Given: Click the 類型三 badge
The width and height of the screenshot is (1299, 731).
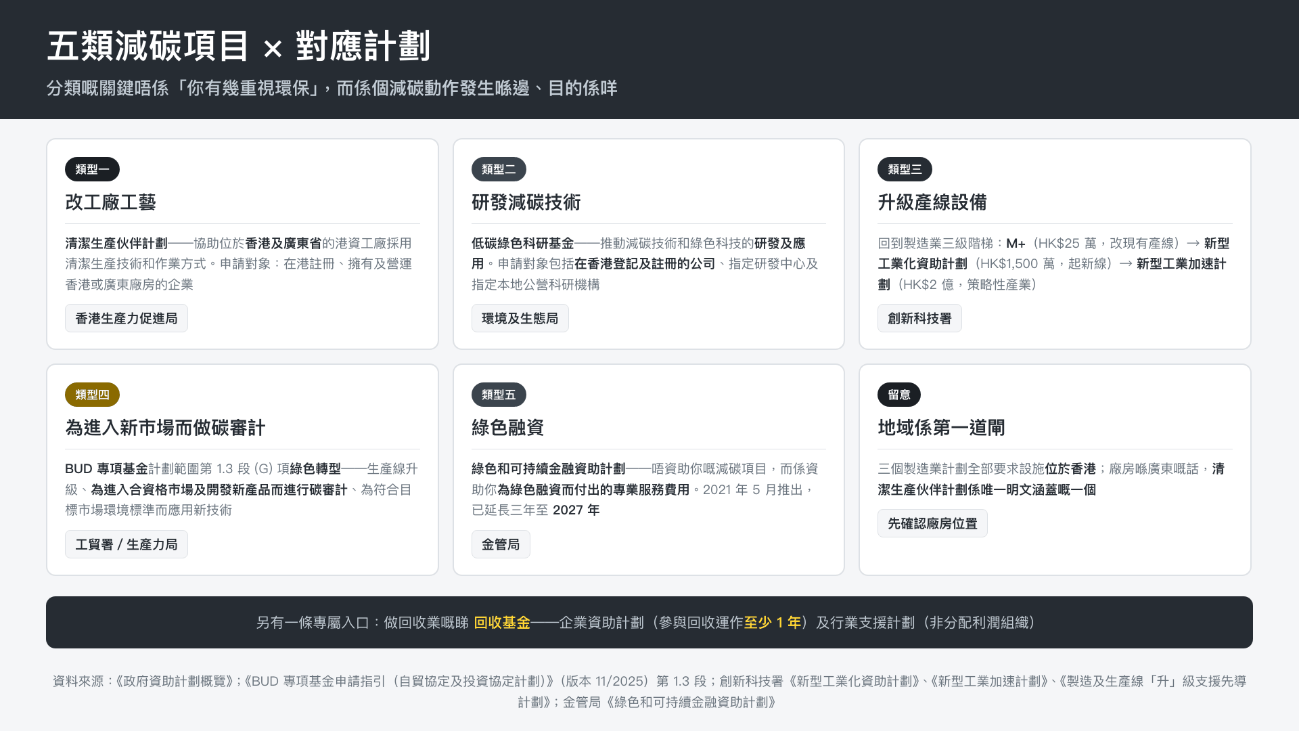Looking at the screenshot, I should 905,169.
